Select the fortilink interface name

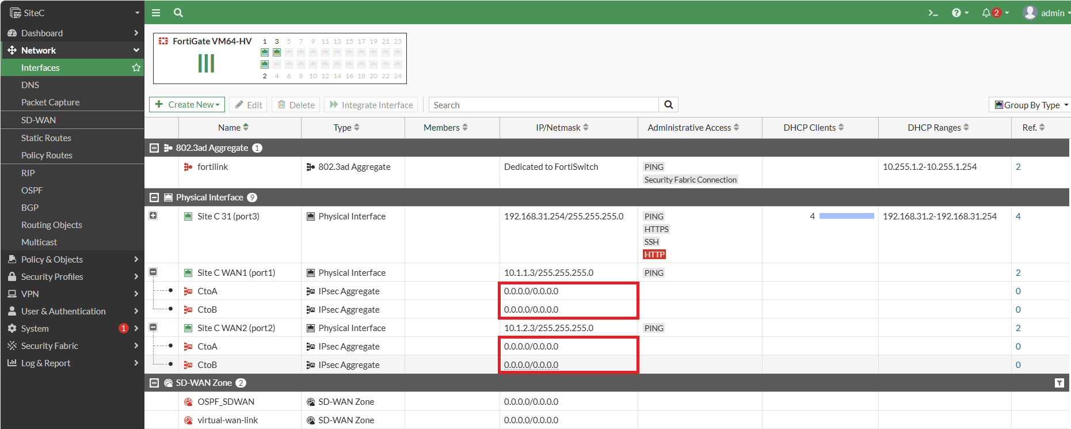[213, 167]
